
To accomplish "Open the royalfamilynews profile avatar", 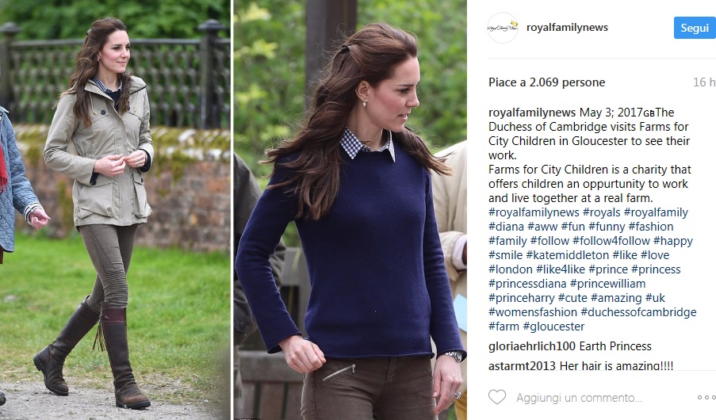I will [503, 28].
